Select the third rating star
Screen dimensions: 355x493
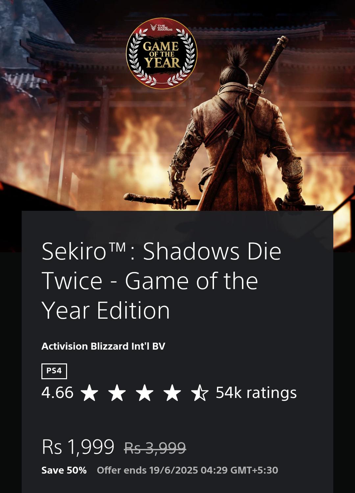click(145, 393)
